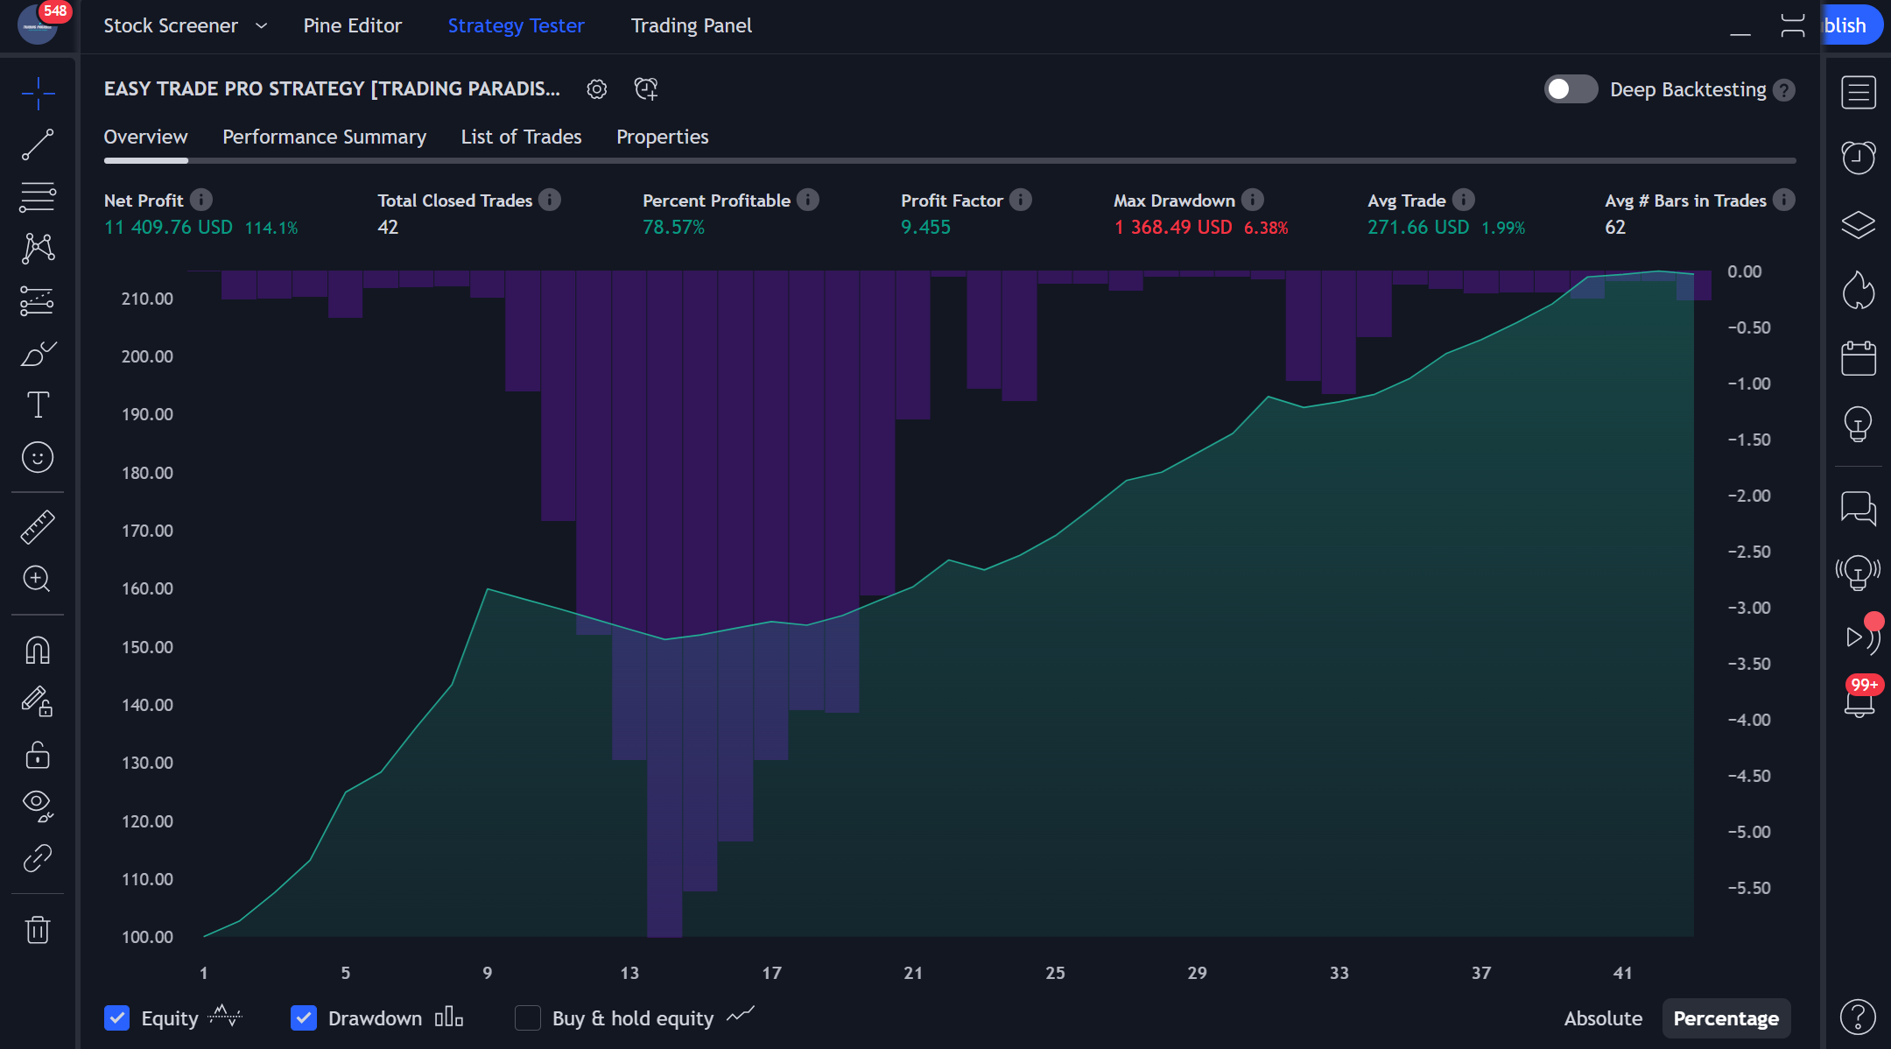The height and width of the screenshot is (1049, 1891).
Task: Toggle the Deep Backtesting switch
Action: click(1571, 89)
